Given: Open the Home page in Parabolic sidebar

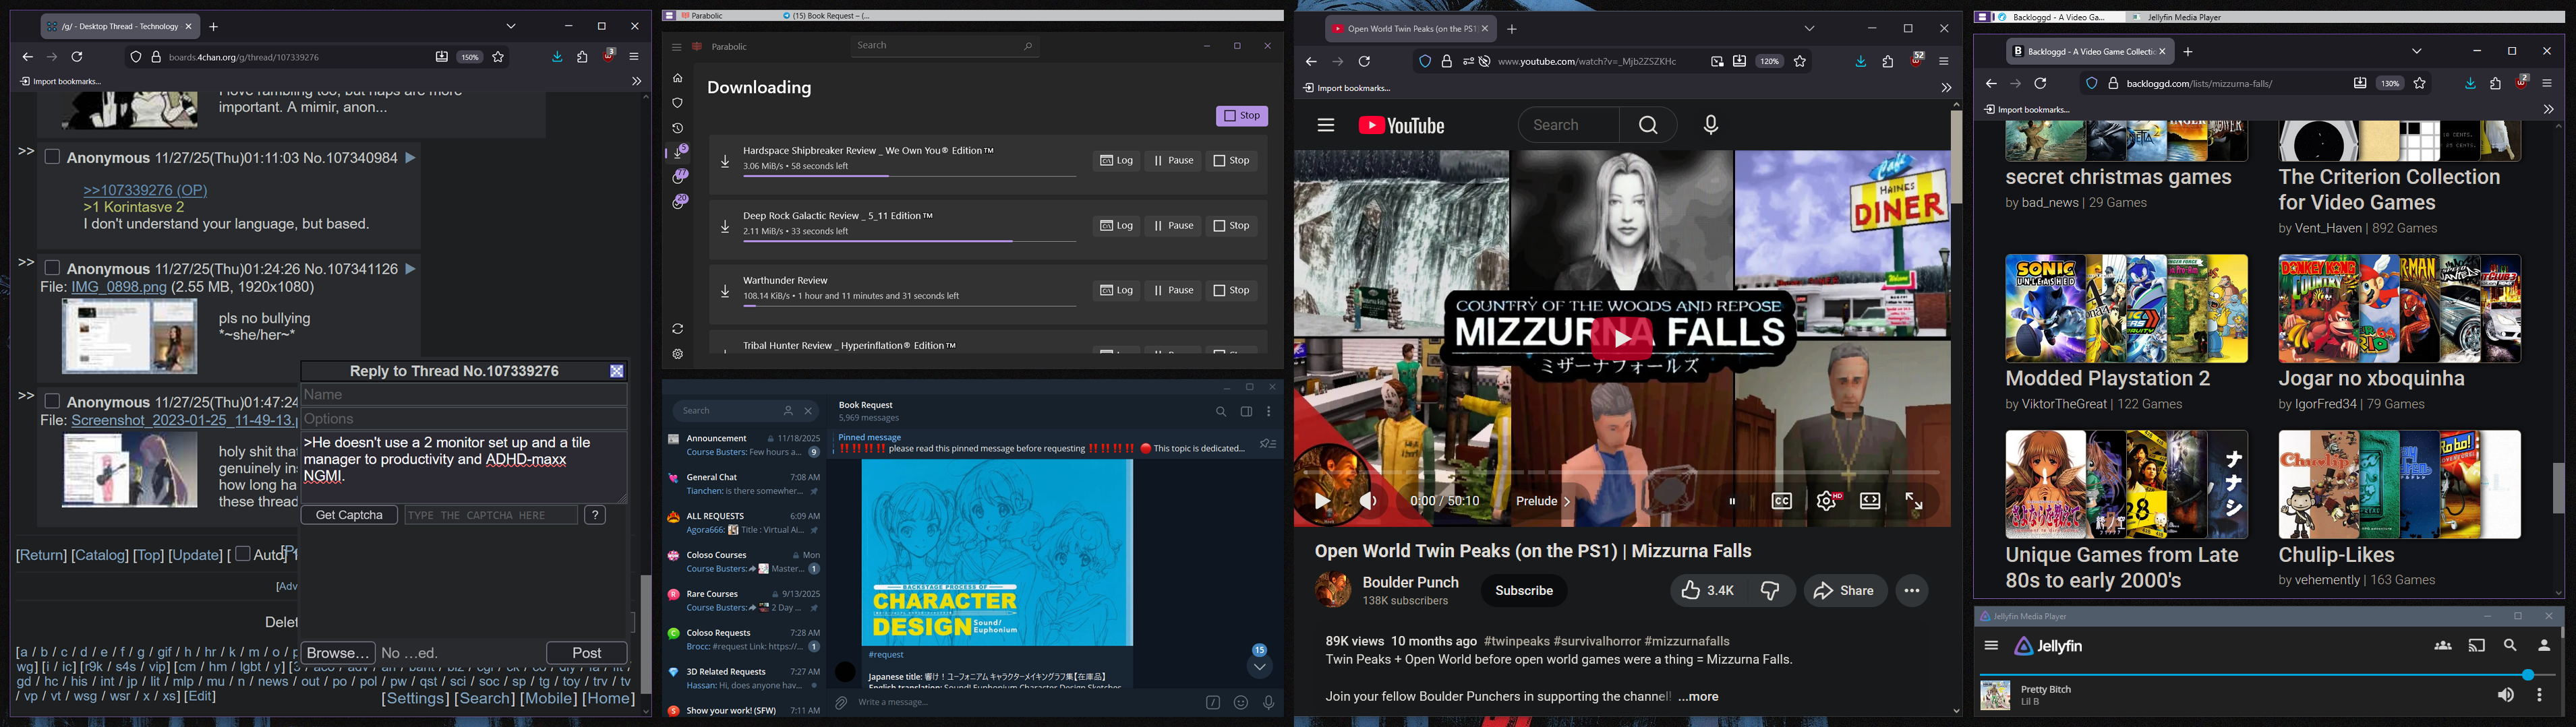Looking at the screenshot, I should (678, 79).
